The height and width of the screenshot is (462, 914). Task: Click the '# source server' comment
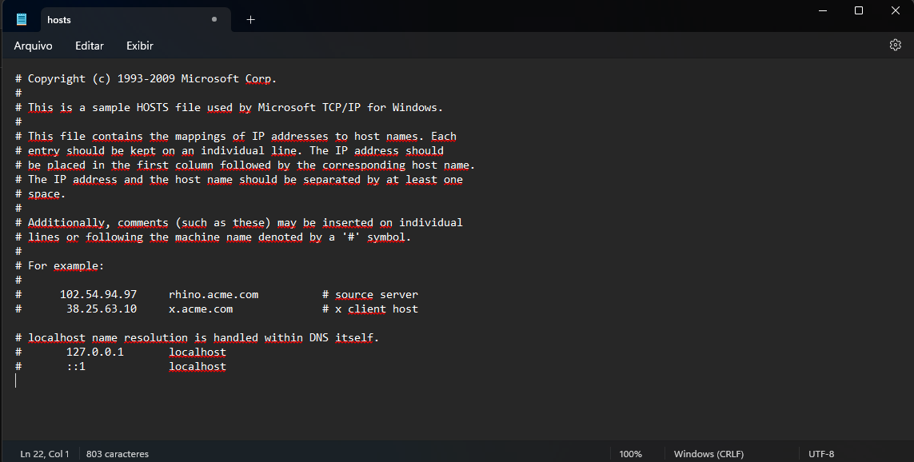point(370,295)
